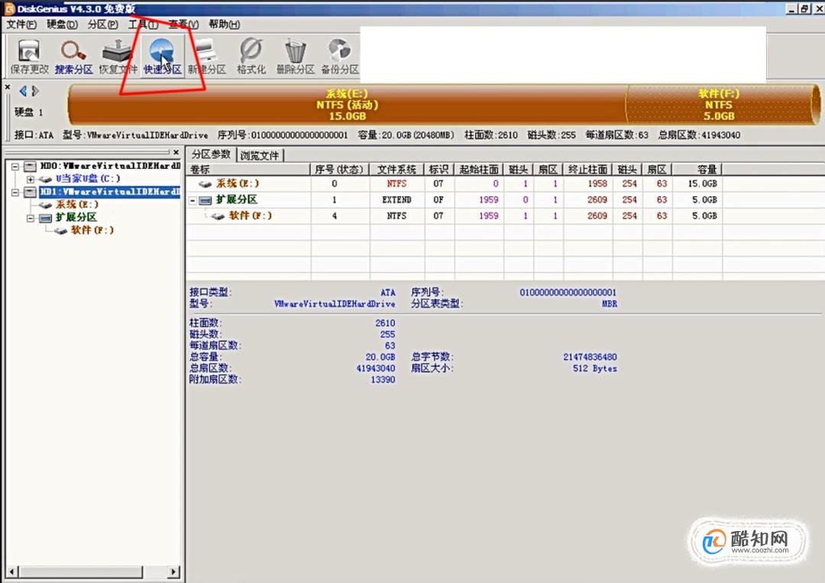The image size is (825, 583).
Task: Collapse 扩展分区 node in left tree
Action: click(30, 218)
